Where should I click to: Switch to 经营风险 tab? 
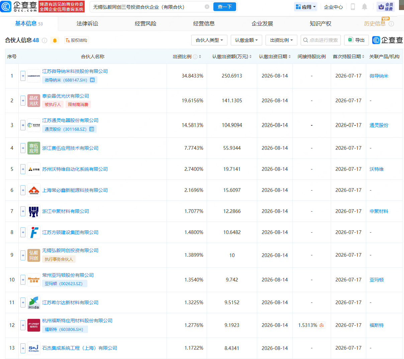pyautogui.click(x=145, y=23)
